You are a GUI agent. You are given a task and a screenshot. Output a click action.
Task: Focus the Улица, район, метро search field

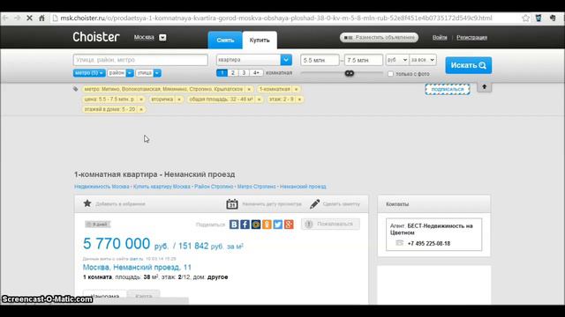[140, 60]
